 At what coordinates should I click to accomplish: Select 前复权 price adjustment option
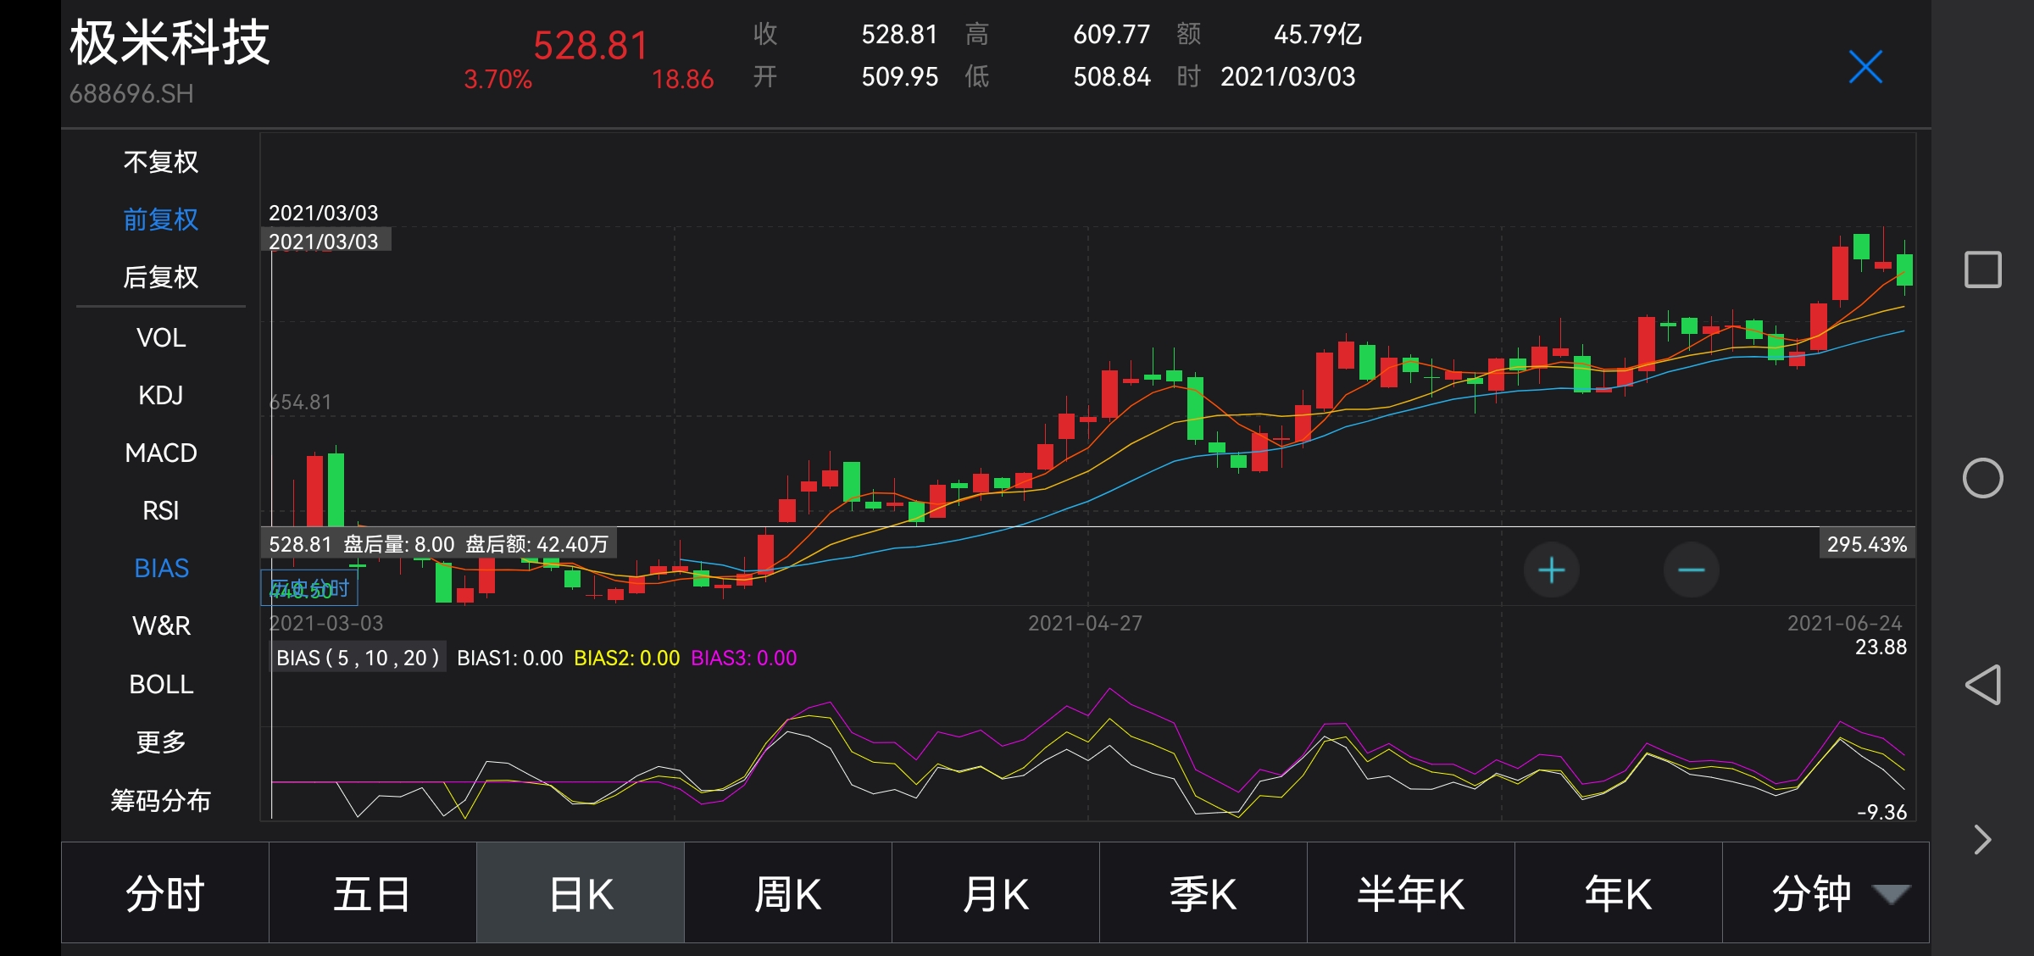[x=161, y=220]
